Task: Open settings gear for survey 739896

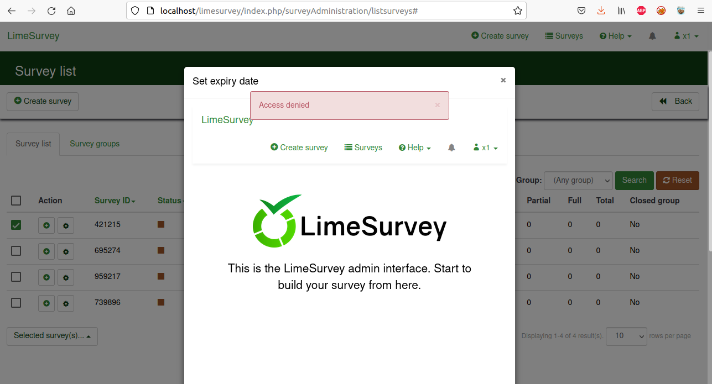Action: [66, 303]
